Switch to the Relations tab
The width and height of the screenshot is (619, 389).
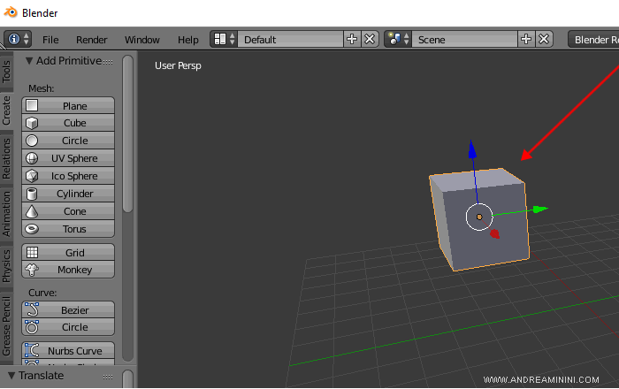tap(6, 158)
